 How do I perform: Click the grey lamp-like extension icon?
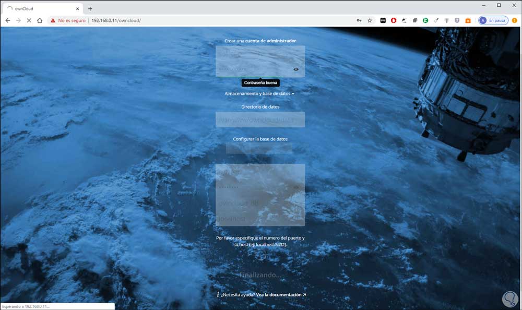tap(447, 20)
